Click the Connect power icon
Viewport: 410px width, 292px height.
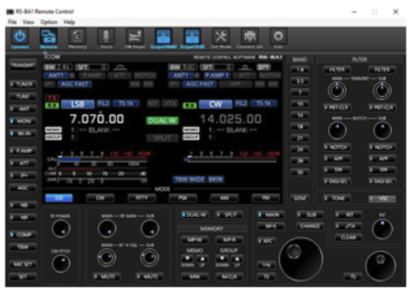20,38
